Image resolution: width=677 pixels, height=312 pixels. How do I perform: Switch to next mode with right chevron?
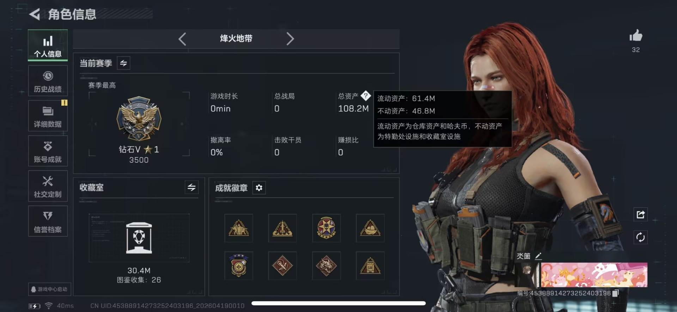290,39
